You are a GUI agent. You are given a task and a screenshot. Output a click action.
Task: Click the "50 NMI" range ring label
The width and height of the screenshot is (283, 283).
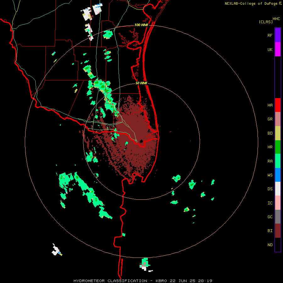pyautogui.click(x=141, y=83)
